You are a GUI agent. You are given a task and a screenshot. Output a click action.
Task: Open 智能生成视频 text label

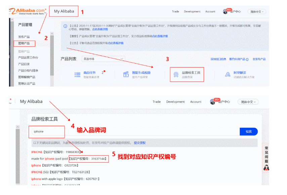141,73
